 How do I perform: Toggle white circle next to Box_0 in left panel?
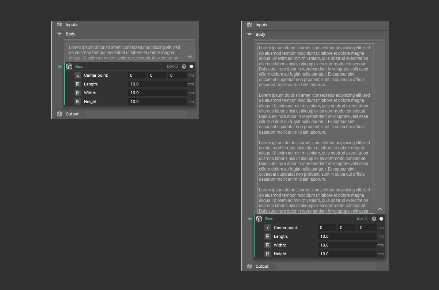tap(191, 66)
